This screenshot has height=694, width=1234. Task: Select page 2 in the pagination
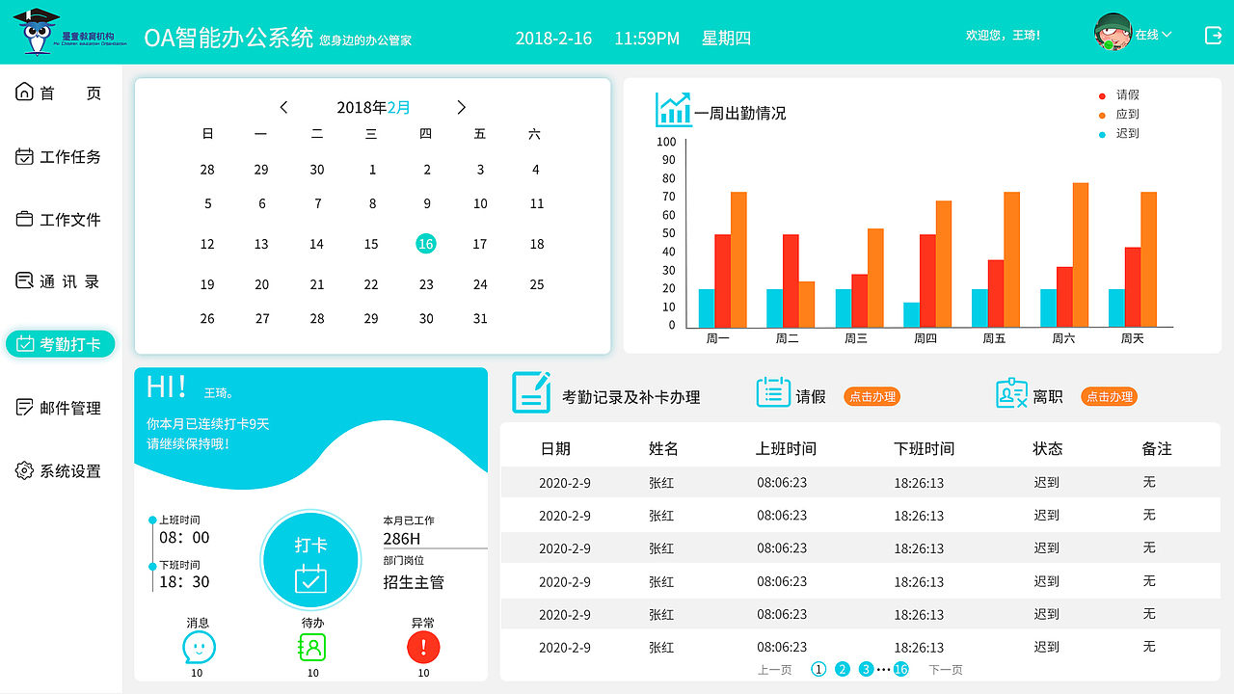point(841,668)
